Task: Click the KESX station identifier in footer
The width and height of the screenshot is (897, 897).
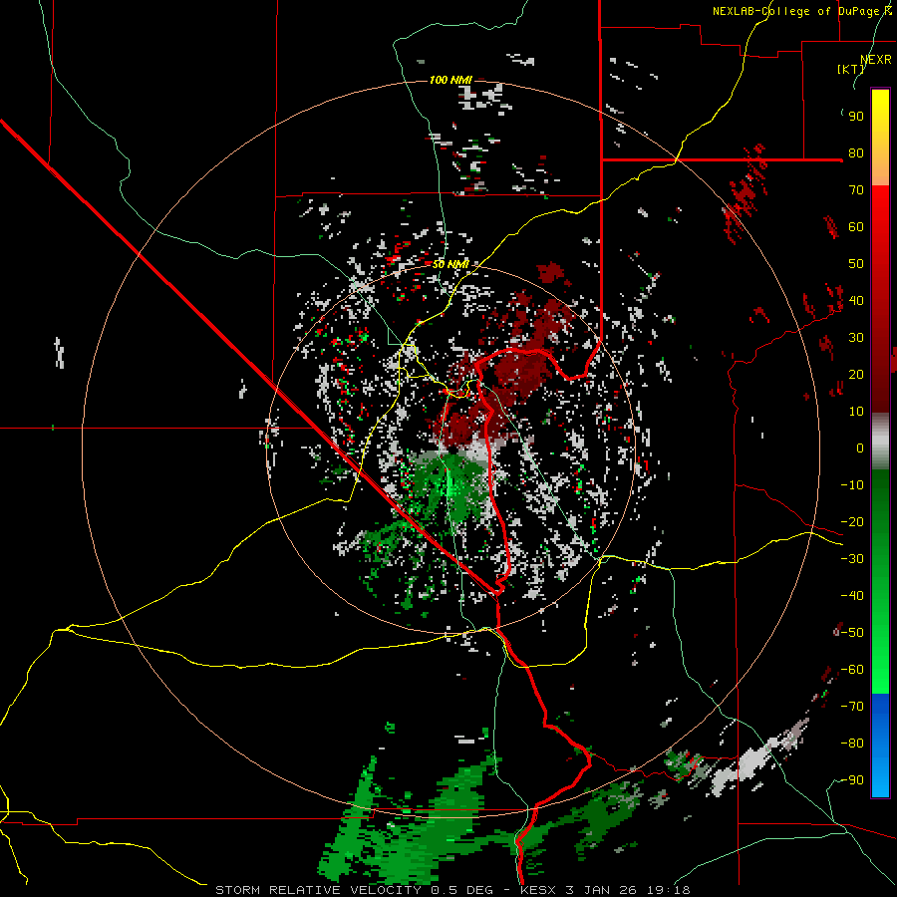Action: (538, 890)
